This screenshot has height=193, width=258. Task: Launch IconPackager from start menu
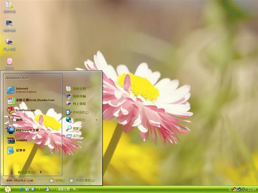21,110
